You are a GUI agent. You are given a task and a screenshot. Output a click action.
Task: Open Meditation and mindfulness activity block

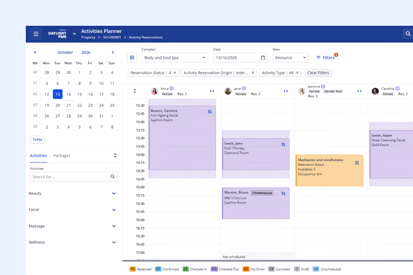click(x=330, y=171)
